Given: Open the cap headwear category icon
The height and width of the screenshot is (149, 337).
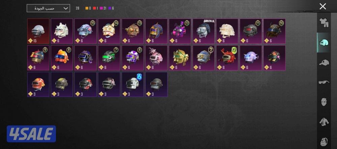Looking at the screenshot, I should pyautogui.click(x=324, y=63).
